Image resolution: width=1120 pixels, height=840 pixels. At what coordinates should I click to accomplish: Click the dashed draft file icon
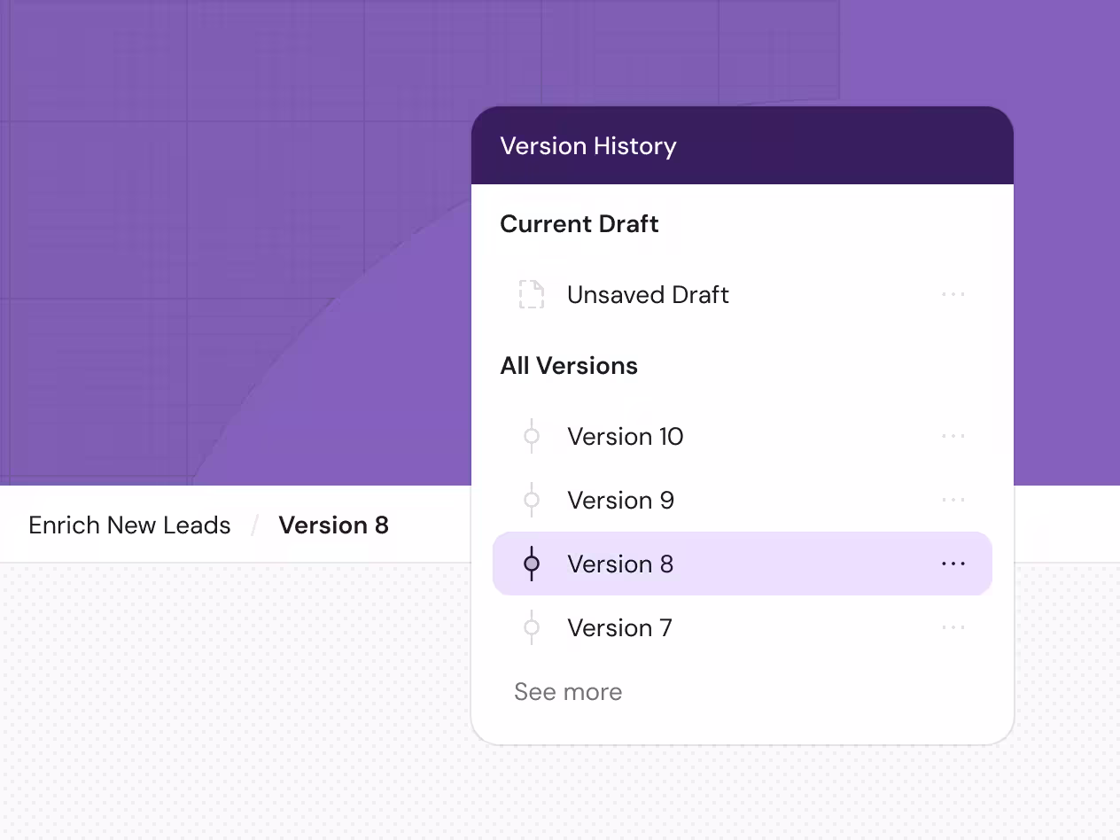coord(532,294)
